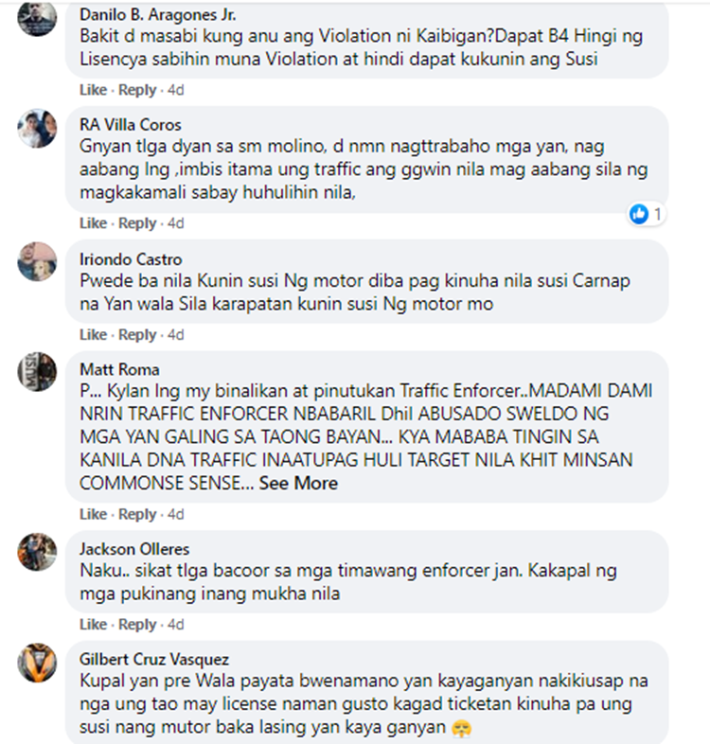Image resolution: width=710 pixels, height=744 pixels.
Task: Open Gilbert Cruz Vasquez's profile avatar
Action: point(37,663)
